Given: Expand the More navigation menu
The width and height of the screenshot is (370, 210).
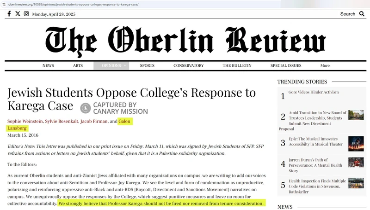Looking at the screenshot, I should (325, 66).
